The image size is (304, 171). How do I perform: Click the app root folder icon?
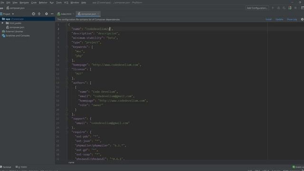click(3, 19)
